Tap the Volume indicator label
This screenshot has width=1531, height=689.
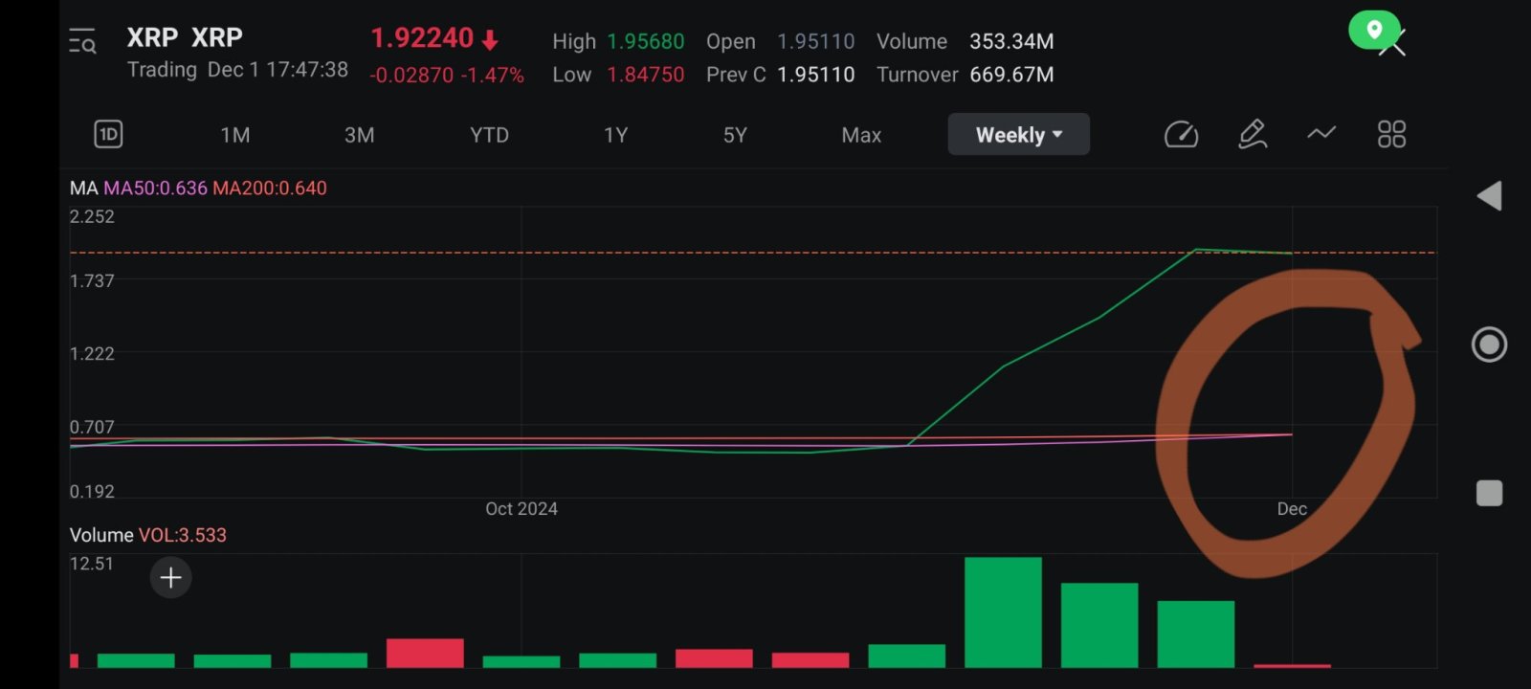tap(101, 535)
